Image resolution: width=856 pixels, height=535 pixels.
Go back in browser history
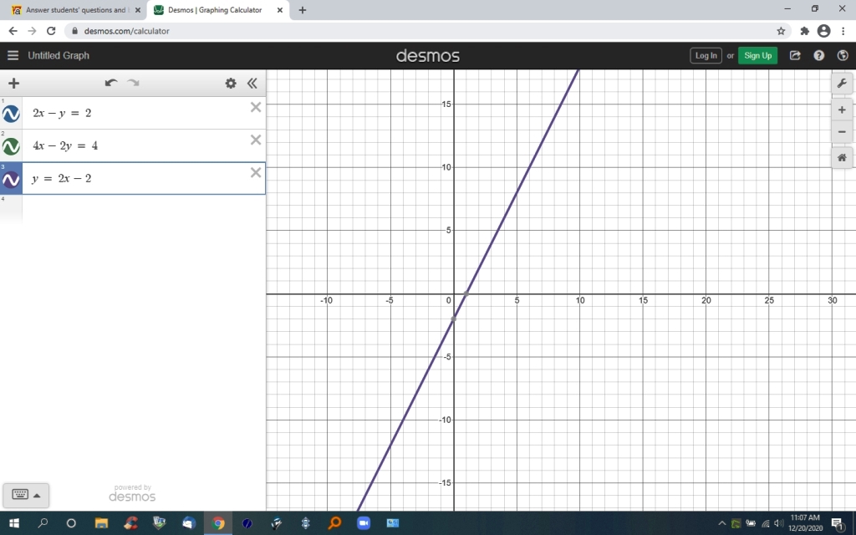(x=13, y=31)
